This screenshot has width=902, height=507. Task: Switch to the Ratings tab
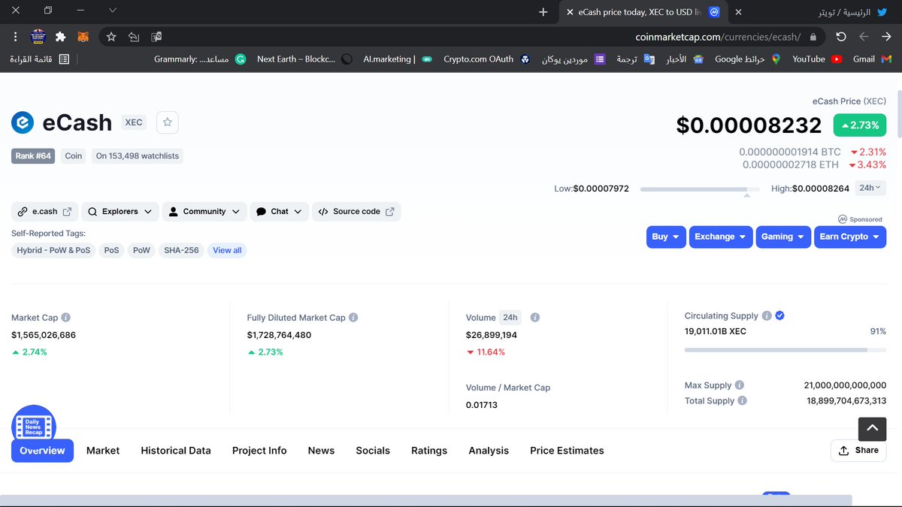pos(429,451)
